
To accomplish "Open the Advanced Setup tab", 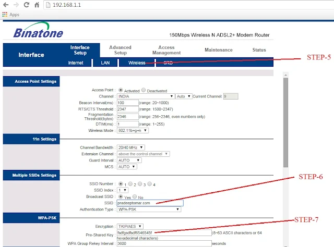I will [121, 50].
